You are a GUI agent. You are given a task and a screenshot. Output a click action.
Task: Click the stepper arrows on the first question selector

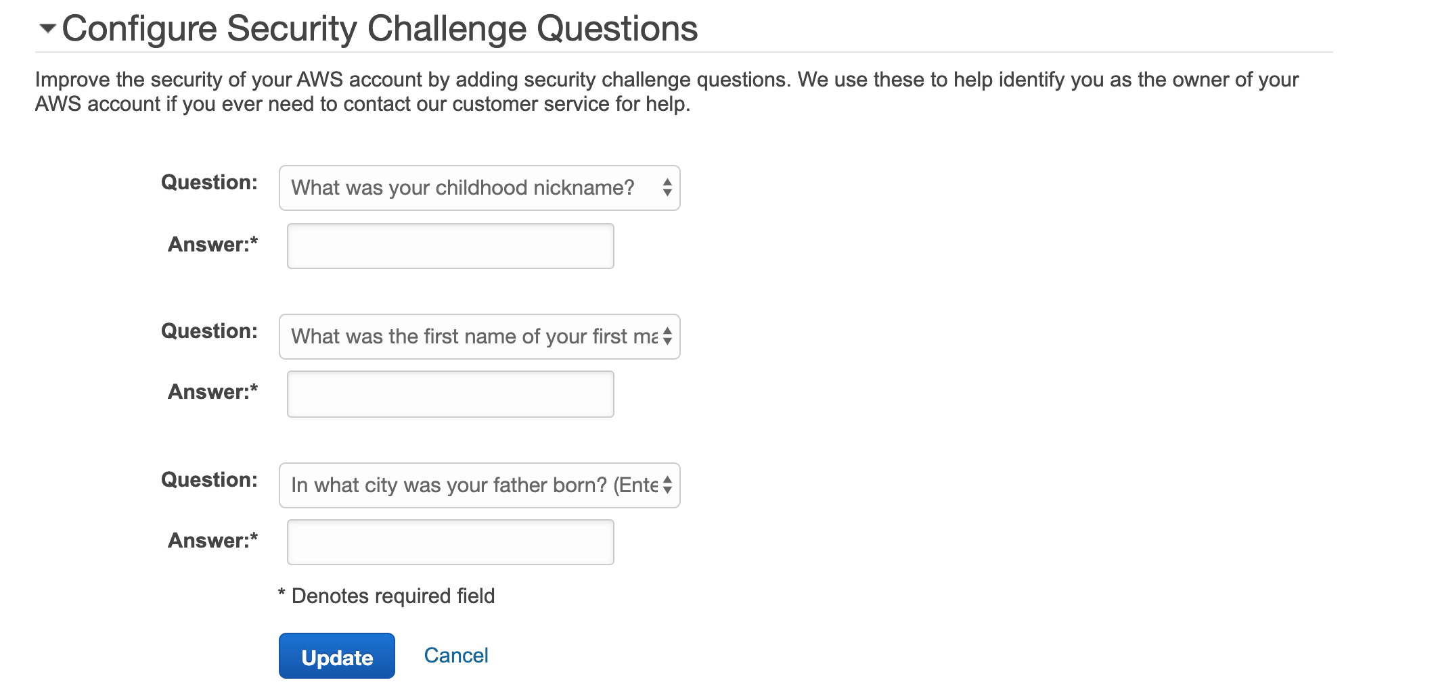pyautogui.click(x=666, y=188)
